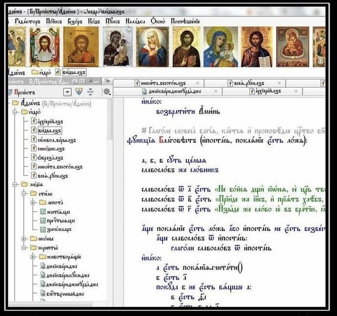Click the white-veiled Madonna toolbar icon
337x316 pixels.
[153, 47]
